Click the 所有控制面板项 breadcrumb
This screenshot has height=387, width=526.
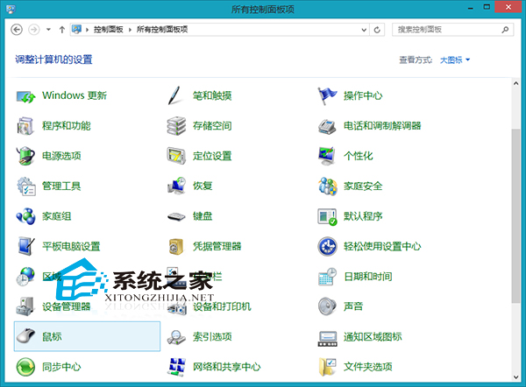162,30
